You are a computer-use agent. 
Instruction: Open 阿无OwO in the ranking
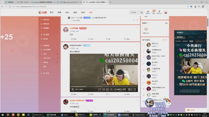[155, 43]
